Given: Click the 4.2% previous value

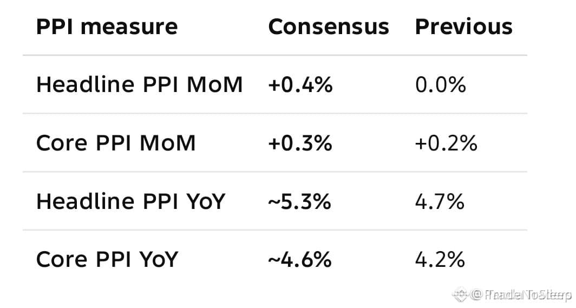Looking at the screenshot, I should (440, 259).
